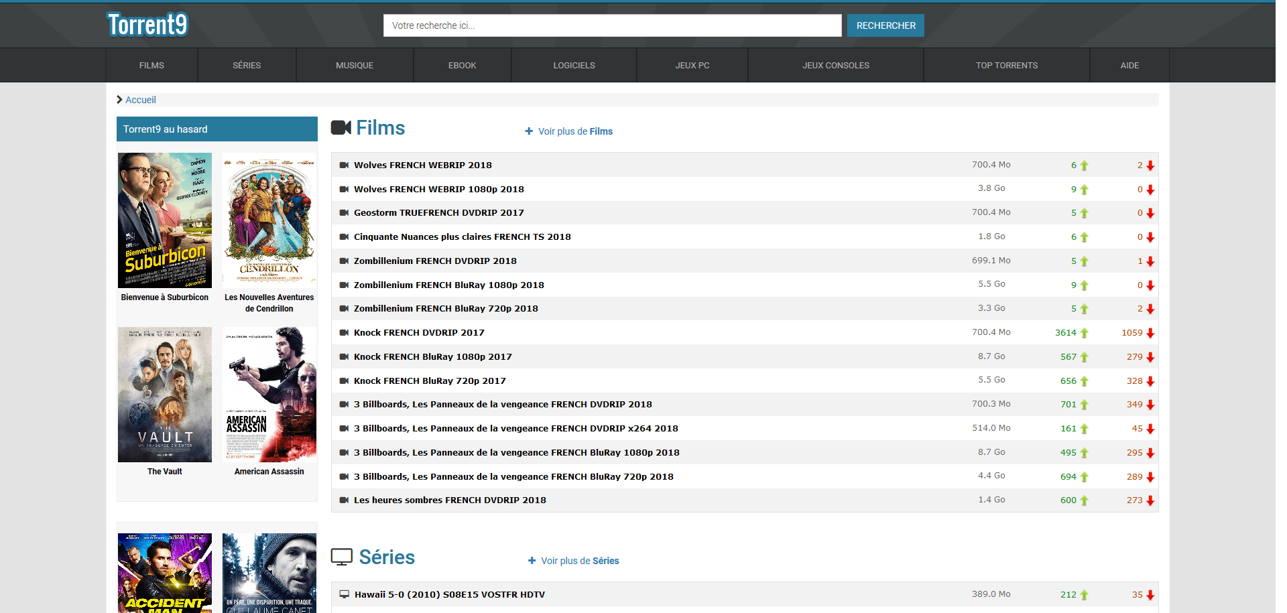Open Voir plus de Séries link
The height and width of the screenshot is (613, 1287).
tap(579, 561)
